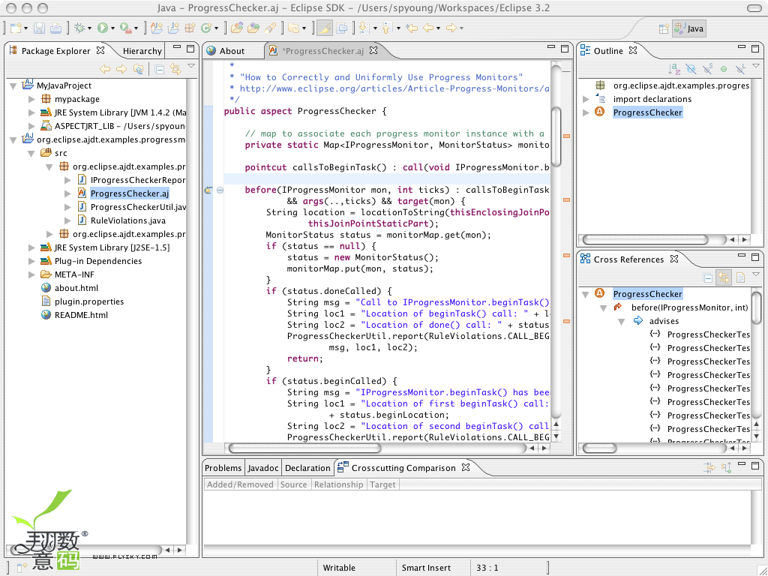This screenshot has height=576, width=768.
Task: Expand the Plug-in Dependencies node
Action: click(x=31, y=261)
